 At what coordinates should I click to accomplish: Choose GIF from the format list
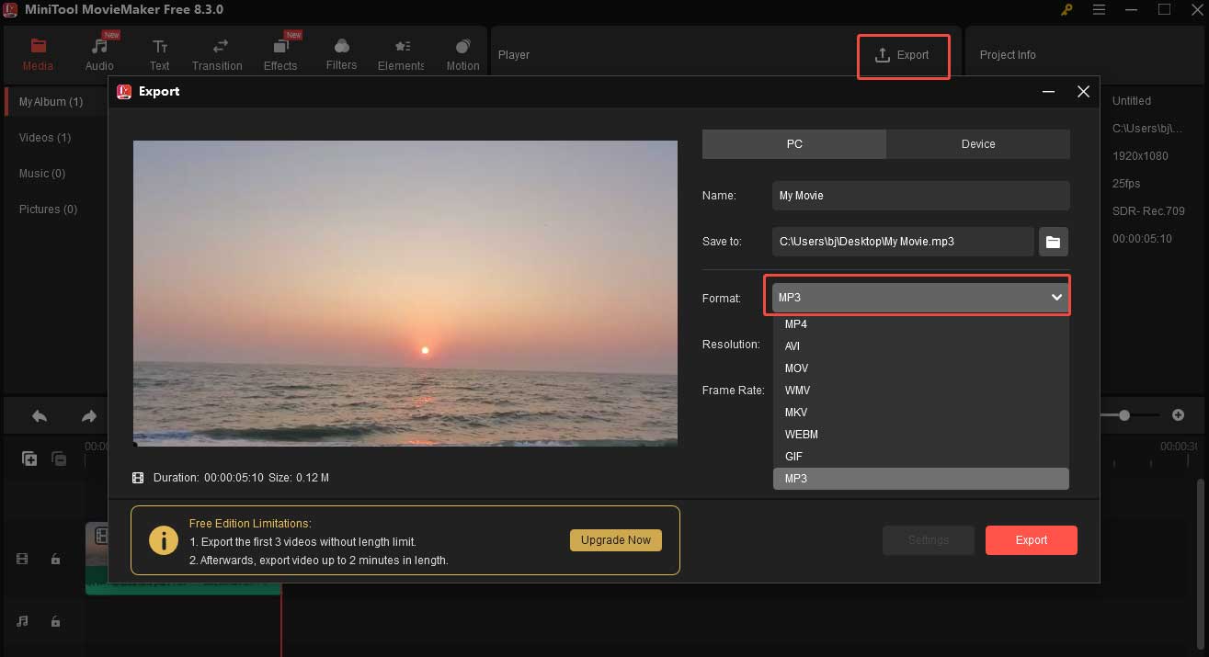pyautogui.click(x=921, y=457)
